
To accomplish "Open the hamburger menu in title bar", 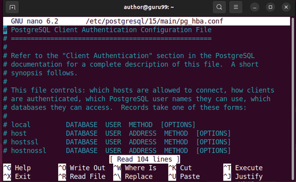I will coord(236,7).
